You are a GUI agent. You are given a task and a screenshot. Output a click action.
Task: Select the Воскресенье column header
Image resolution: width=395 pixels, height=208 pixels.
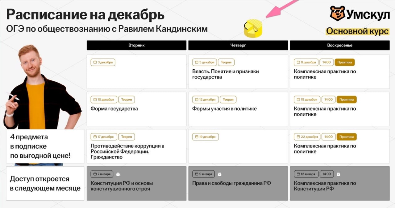(339, 45)
